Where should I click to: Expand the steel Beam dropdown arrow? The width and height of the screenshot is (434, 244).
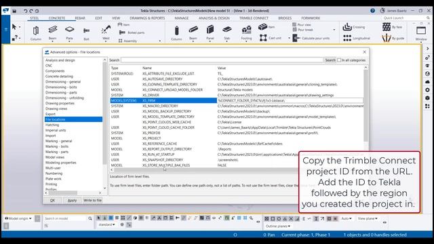click(x=53, y=41)
